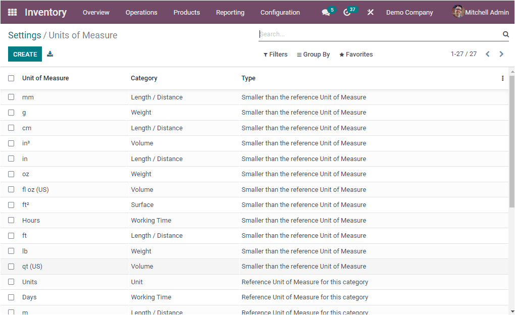Screen dimensions: 515x315
Task: Open the developer tools wrench icon
Action: [370, 12]
